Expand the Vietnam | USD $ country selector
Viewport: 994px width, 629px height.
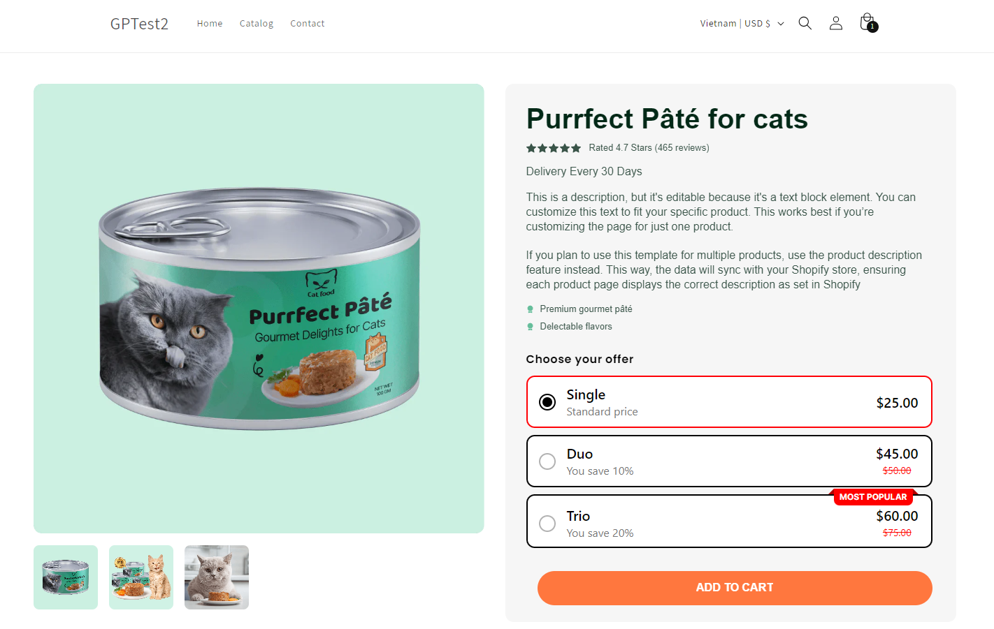(x=742, y=24)
